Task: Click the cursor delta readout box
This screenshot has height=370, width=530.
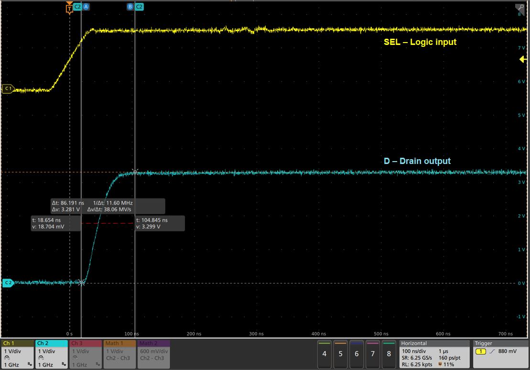Action: [108, 206]
